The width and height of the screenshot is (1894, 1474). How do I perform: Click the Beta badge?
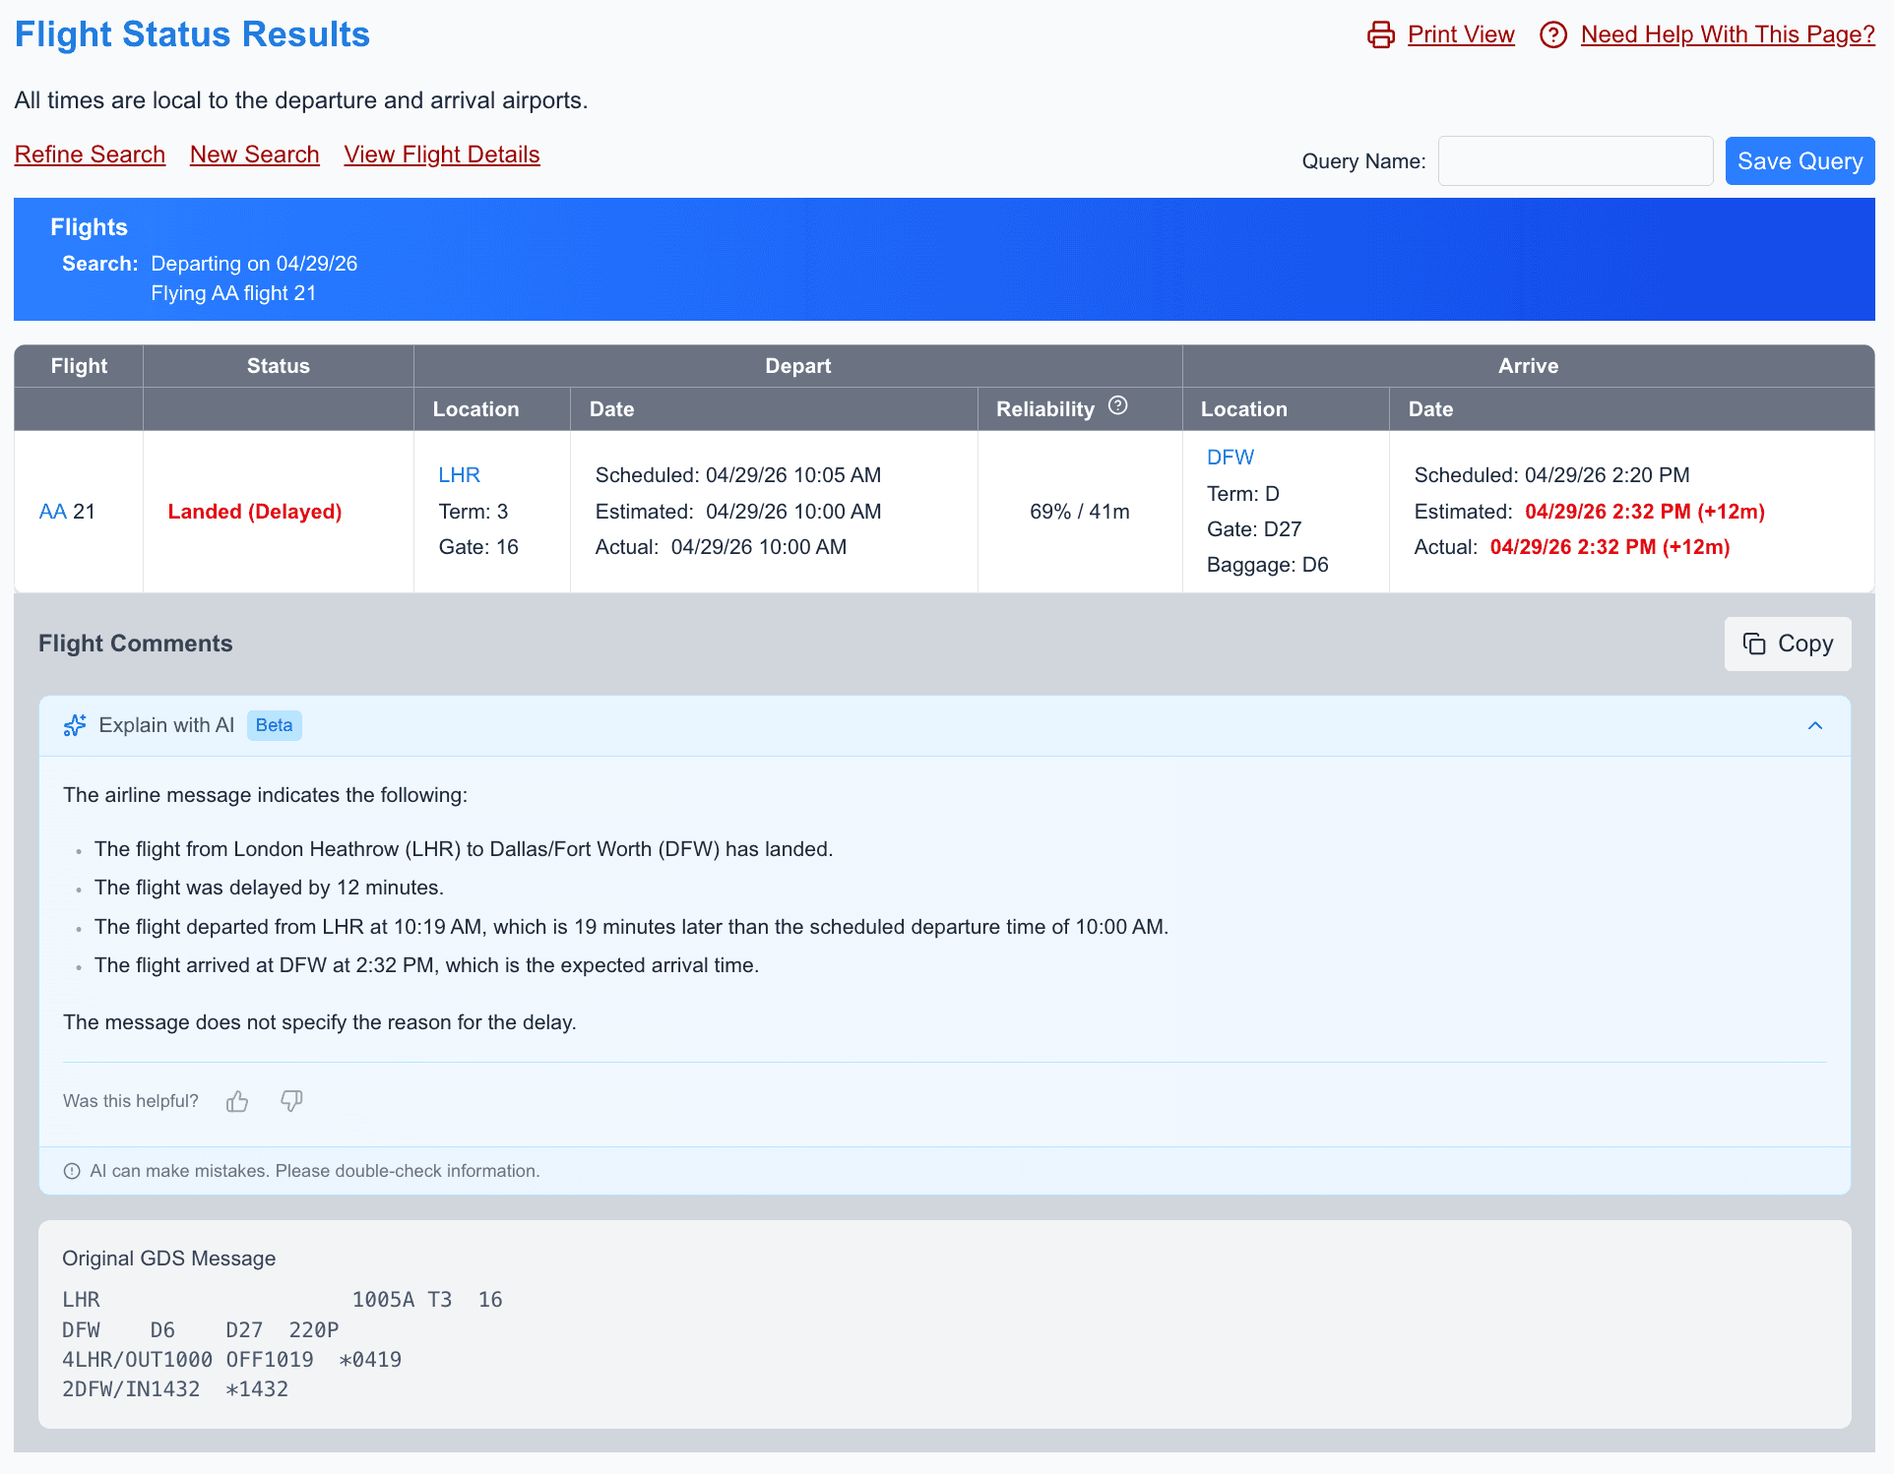pyautogui.click(x=275, y=725)
